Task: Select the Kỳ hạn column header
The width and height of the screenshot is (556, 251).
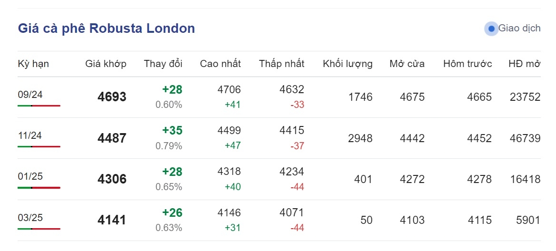Action: pos(33,64)
